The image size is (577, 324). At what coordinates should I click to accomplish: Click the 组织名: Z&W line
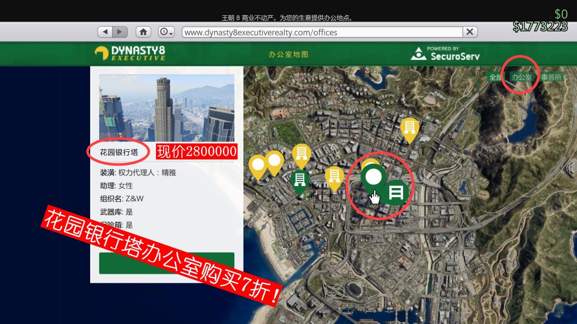(x=122, y=199)
